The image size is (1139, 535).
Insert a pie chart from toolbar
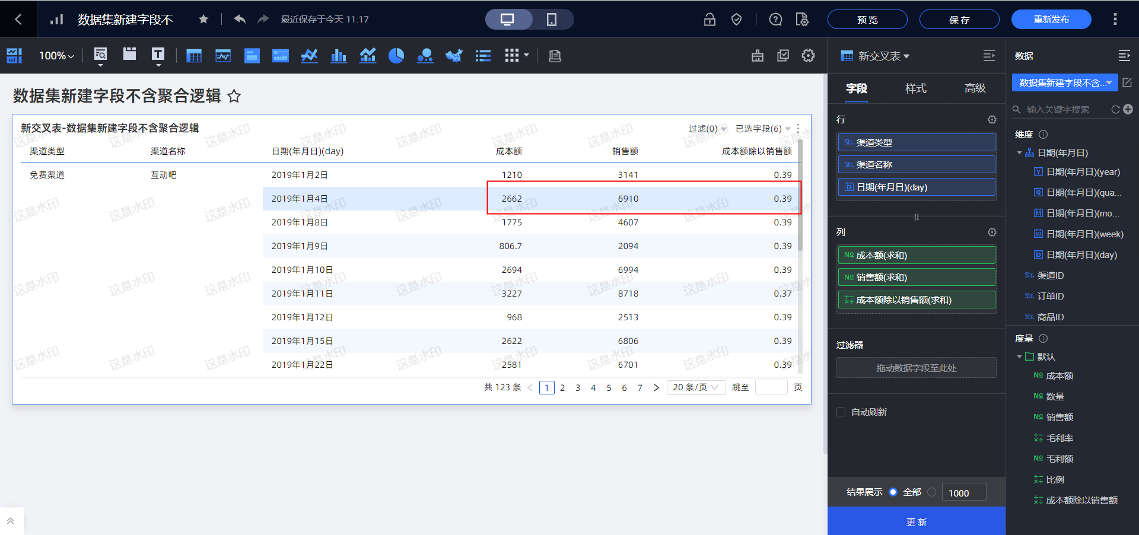[396, 56]
